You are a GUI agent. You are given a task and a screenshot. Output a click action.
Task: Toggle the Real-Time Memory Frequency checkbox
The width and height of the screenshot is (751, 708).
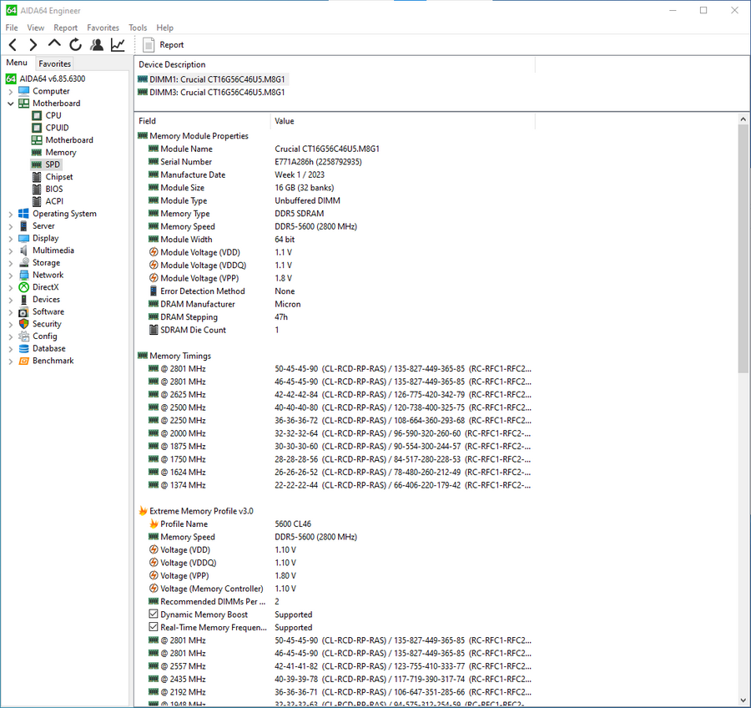point(154,627)
